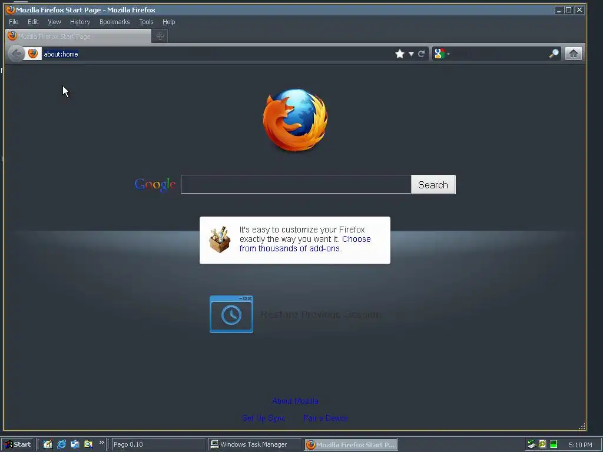Click the back arrow button
This screenshot has width=603, height=452.
click(x=16, y=54)
